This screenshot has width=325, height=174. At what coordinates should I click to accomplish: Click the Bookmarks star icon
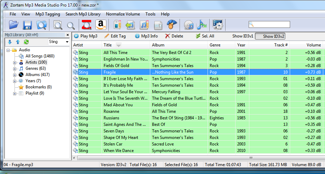[21, 87]
